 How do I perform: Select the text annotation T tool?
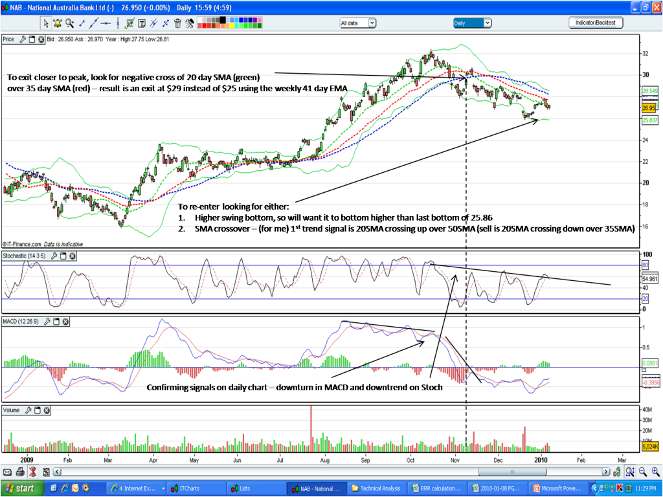[142, 23]
